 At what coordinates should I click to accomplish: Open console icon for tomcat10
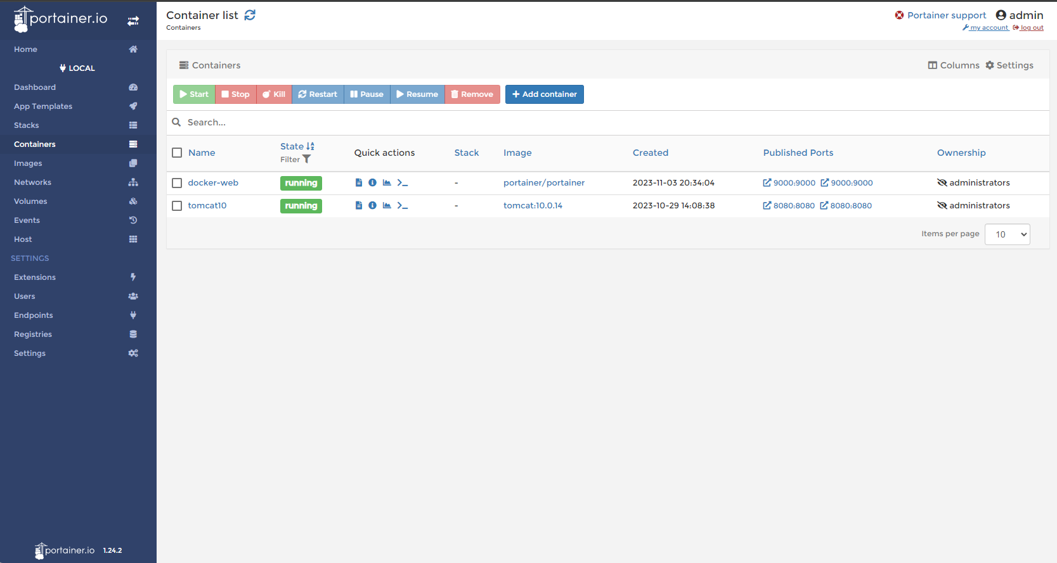pos(403,205)
